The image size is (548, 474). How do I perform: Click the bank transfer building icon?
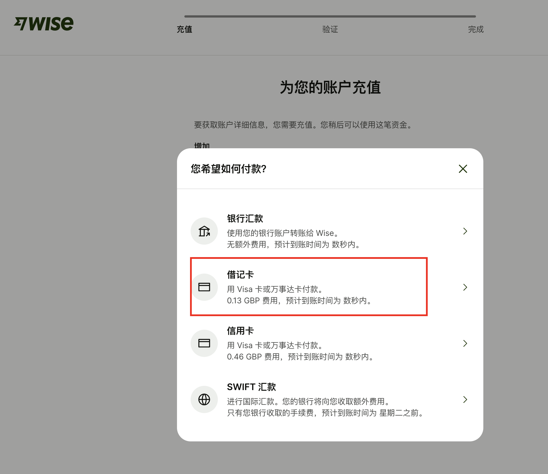point(204,231)
